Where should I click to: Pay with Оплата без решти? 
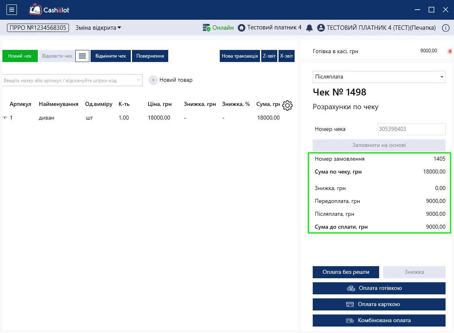(346, 272)
